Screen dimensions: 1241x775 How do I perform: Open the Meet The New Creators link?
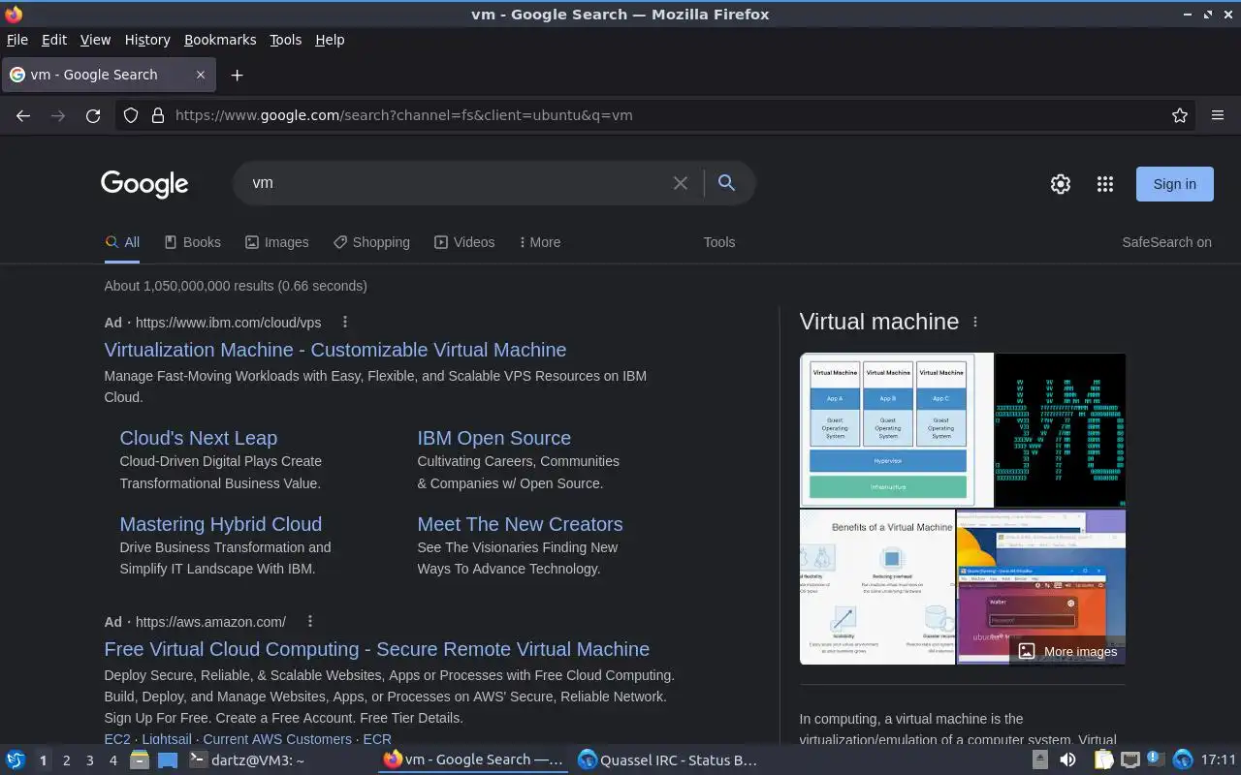(521, 524)
